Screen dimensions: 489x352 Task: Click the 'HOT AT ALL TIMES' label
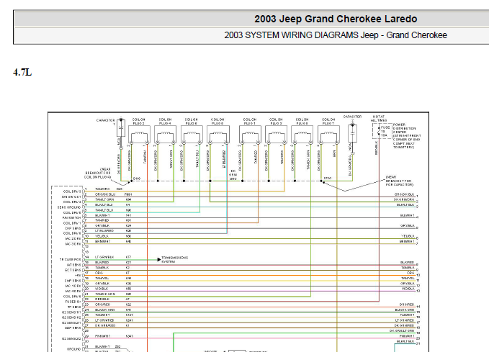coord(379,119)
